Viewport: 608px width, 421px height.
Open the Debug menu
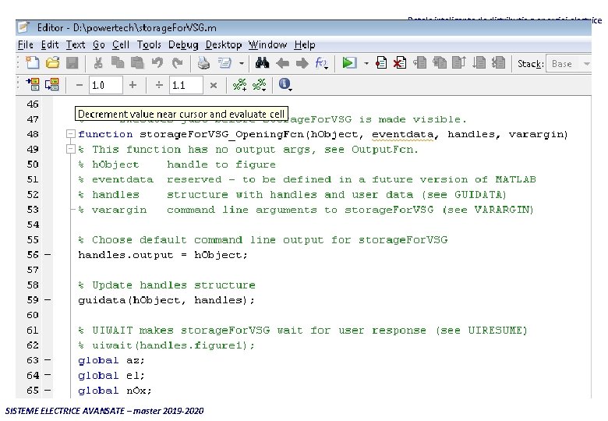click(x=183, y=45)
